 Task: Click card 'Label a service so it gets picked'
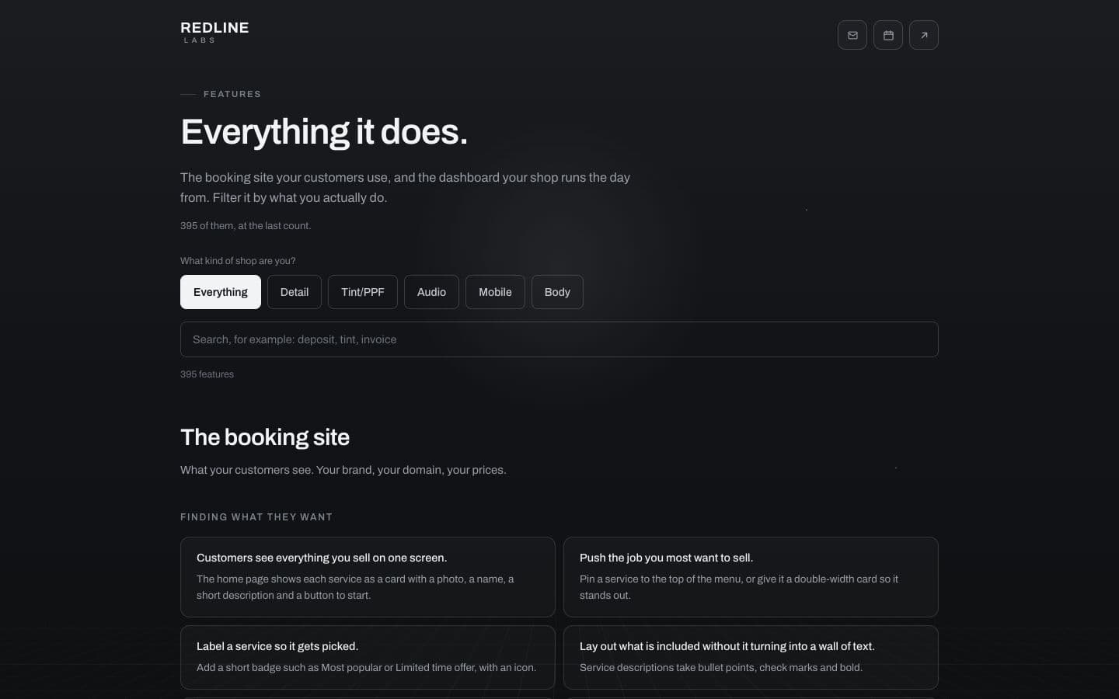click(368, 657)
